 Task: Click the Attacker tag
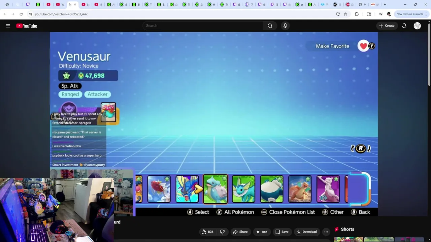[x=98, y=94]
